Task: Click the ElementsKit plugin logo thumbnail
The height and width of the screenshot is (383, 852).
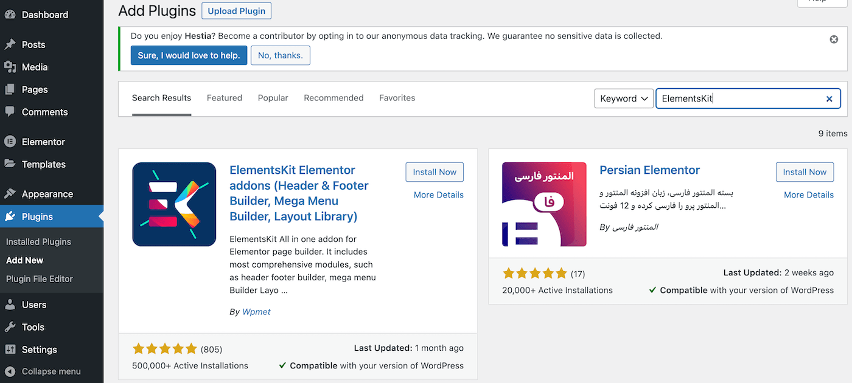Action: click(x=174, y=204)
